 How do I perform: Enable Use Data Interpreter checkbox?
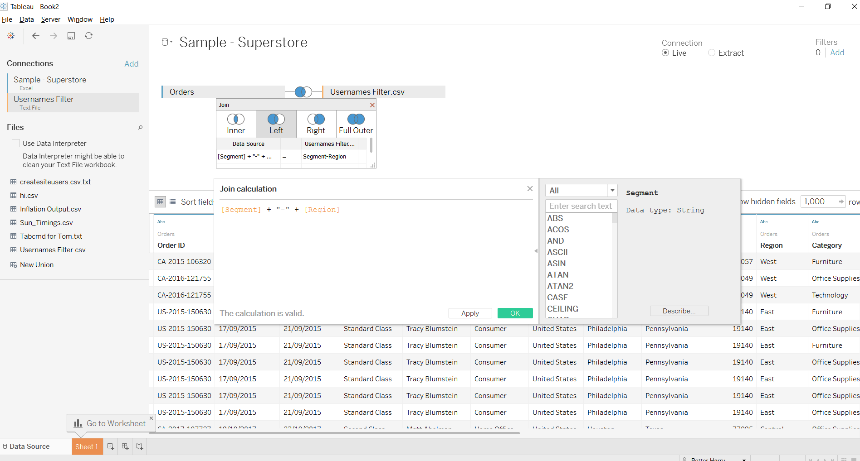16,143
